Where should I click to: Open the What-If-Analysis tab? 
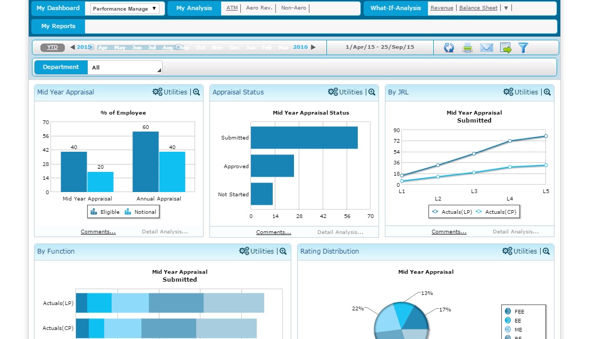396,8
